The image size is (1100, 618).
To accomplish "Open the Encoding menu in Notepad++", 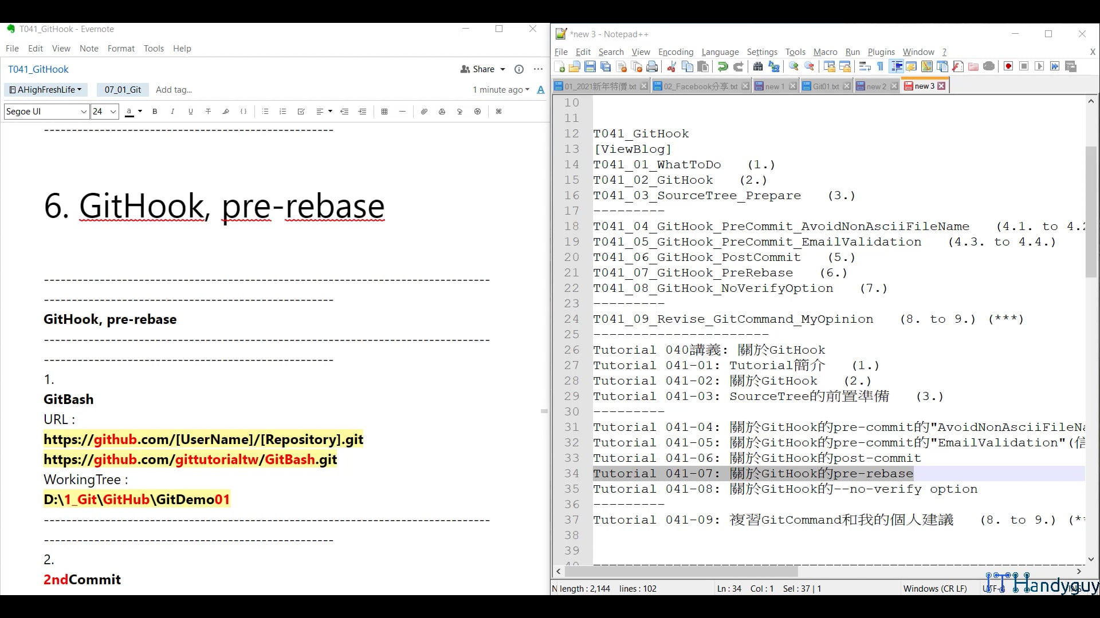I will 675,52.
